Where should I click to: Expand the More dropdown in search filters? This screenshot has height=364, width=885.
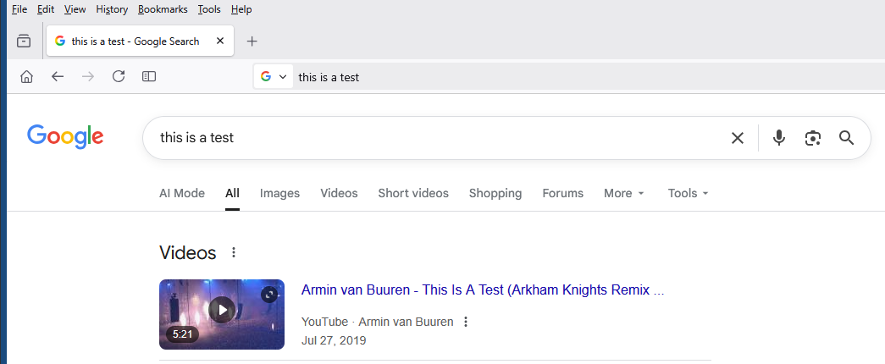tap(624, 193)
